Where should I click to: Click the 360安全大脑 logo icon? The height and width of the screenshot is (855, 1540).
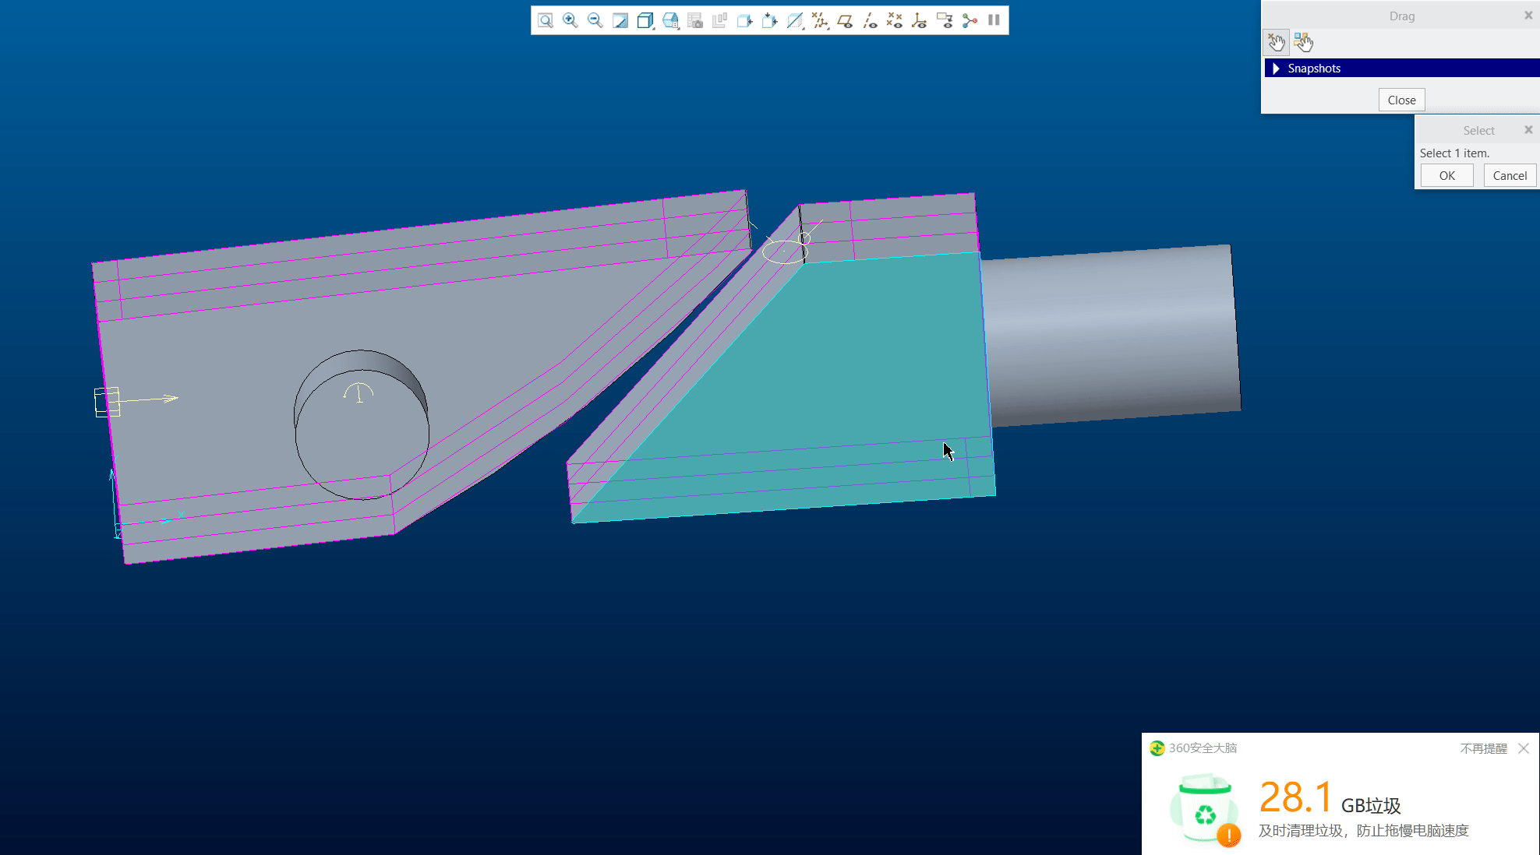(x=1157, y=748)
